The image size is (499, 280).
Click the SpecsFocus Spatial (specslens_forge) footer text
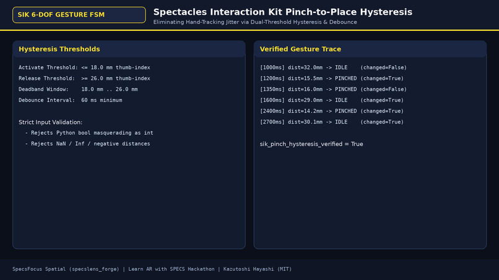coord(66,269)
